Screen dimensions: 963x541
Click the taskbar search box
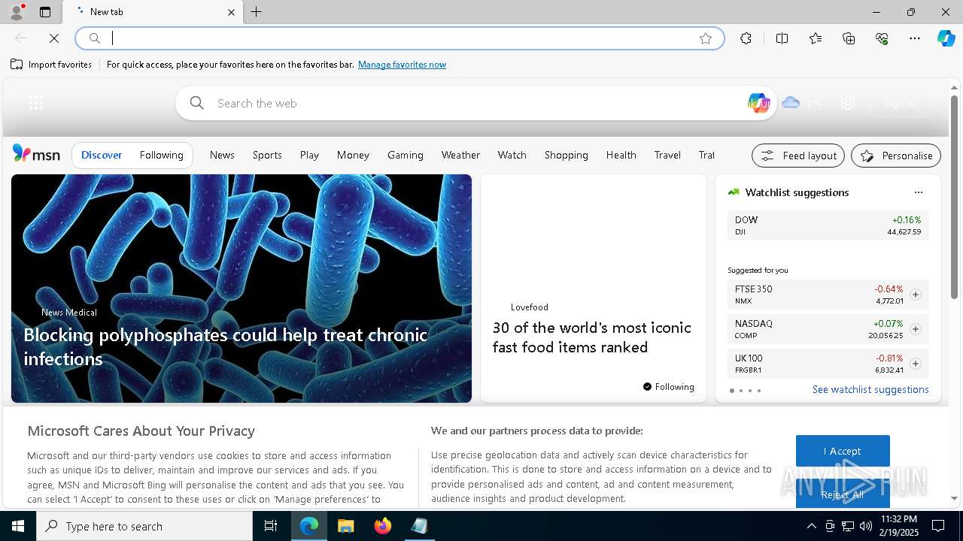[144, 526]
